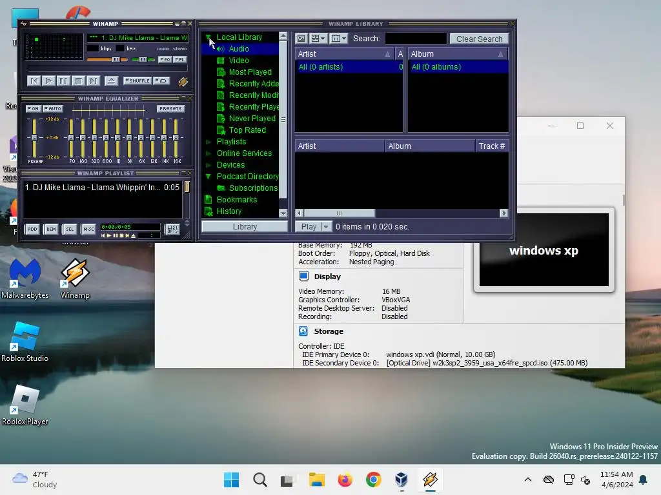The height and width of the screenshot is (495, 661).
Task: Open History in the library tree
Action: click(x=229, y=211)
